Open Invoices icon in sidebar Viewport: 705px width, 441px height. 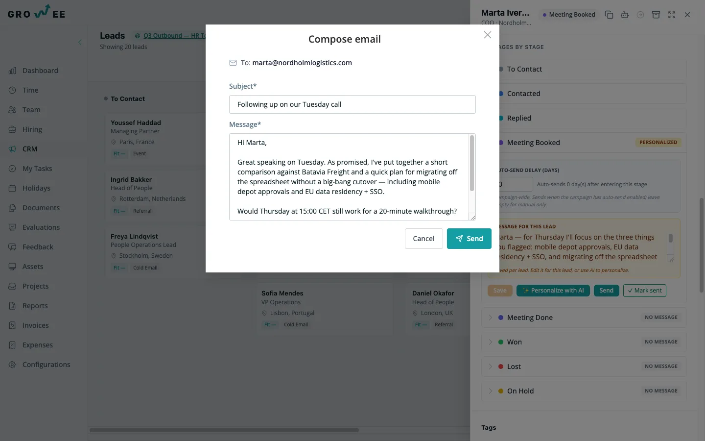[12, 325]
